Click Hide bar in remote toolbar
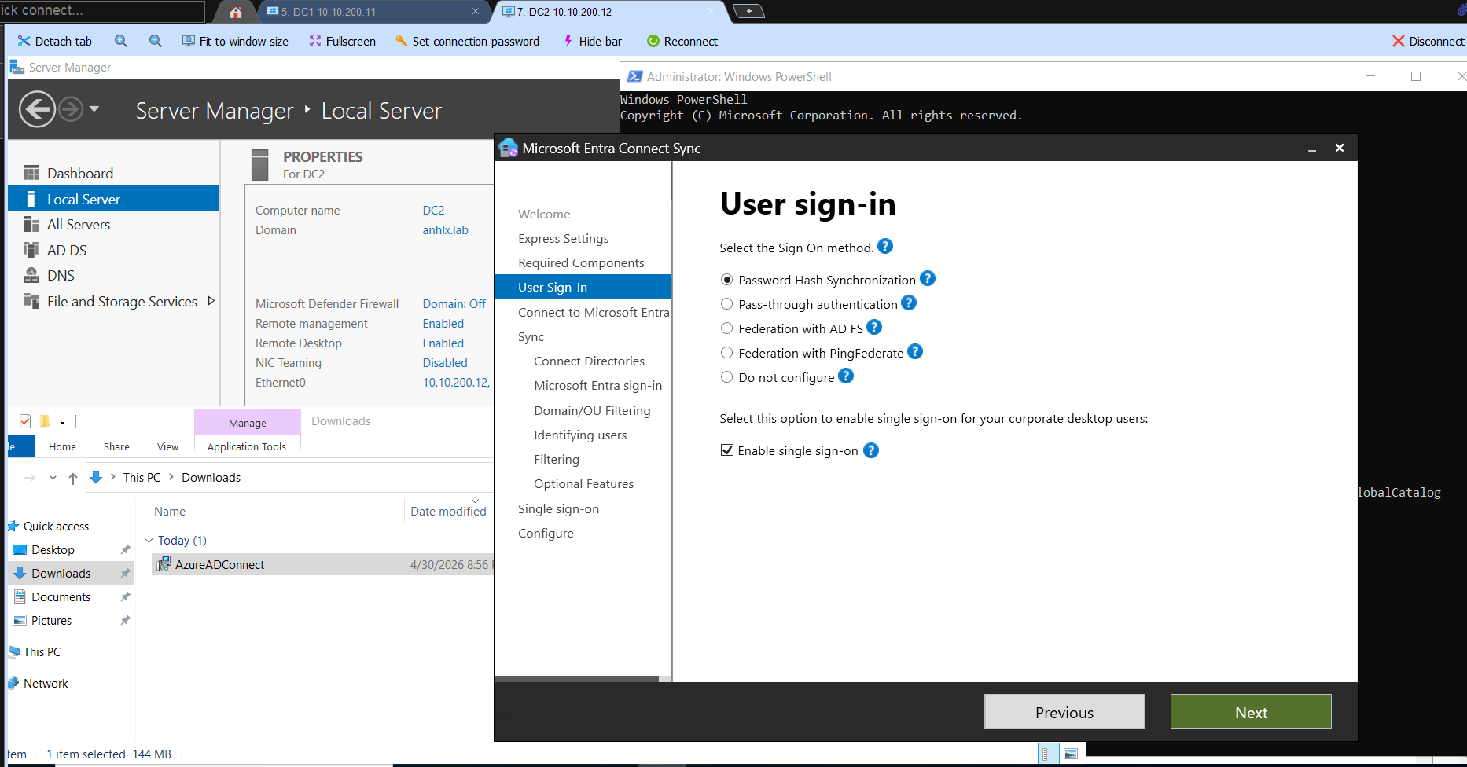The width and height of the screenshot is (1467, 767). tap(592, 41)
